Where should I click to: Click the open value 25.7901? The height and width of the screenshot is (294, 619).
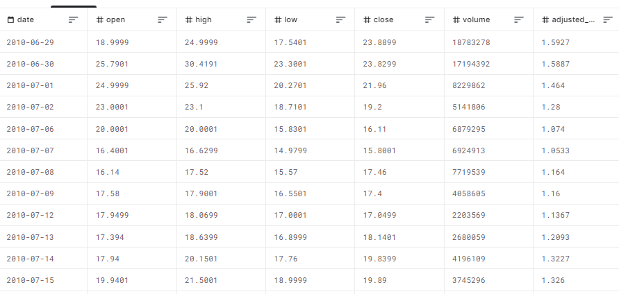112,64
